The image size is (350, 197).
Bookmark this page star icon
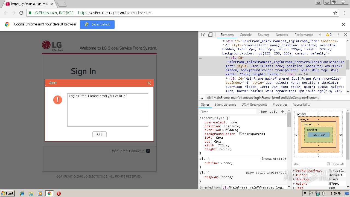[335, 13]
